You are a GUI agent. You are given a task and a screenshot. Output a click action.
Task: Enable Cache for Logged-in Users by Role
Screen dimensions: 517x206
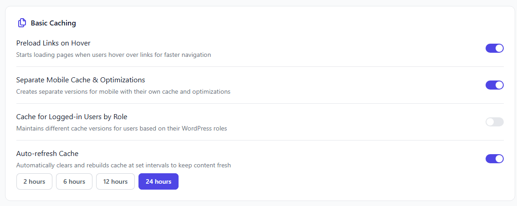pyautogui.click(x=494, y=122)
